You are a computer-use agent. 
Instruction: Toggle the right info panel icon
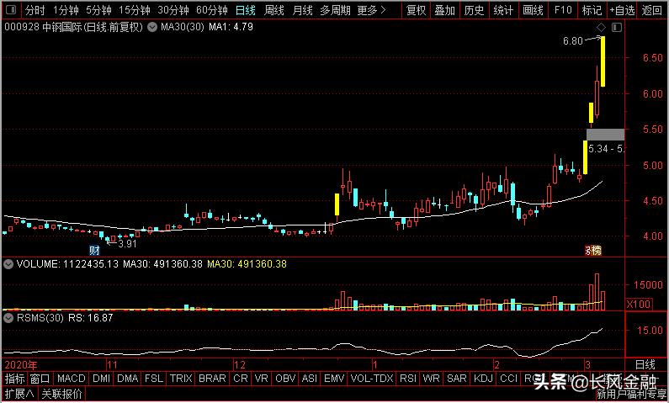617,28
